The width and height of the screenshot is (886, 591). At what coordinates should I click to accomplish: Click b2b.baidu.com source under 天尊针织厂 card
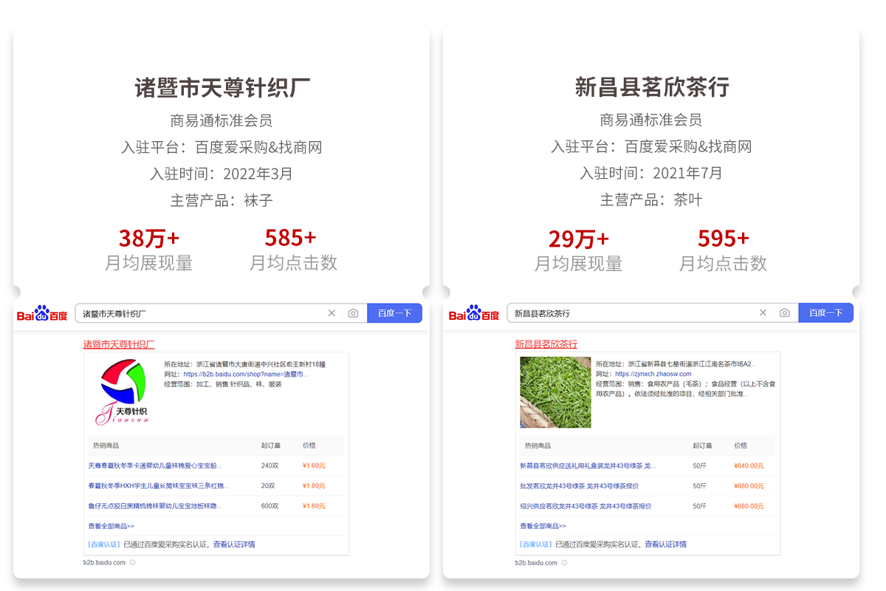coord(104,562)
